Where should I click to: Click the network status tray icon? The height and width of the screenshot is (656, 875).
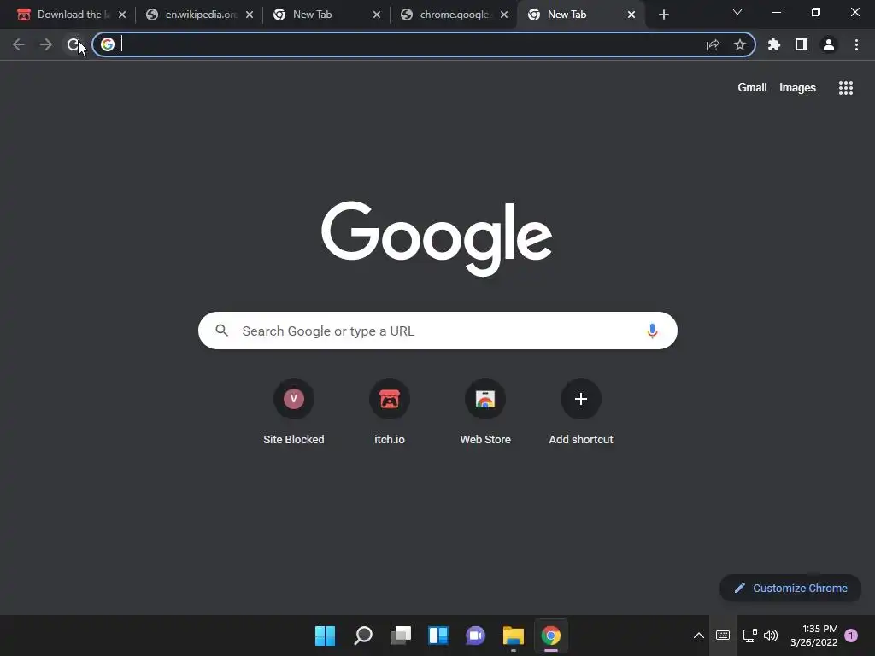(750, 635)
